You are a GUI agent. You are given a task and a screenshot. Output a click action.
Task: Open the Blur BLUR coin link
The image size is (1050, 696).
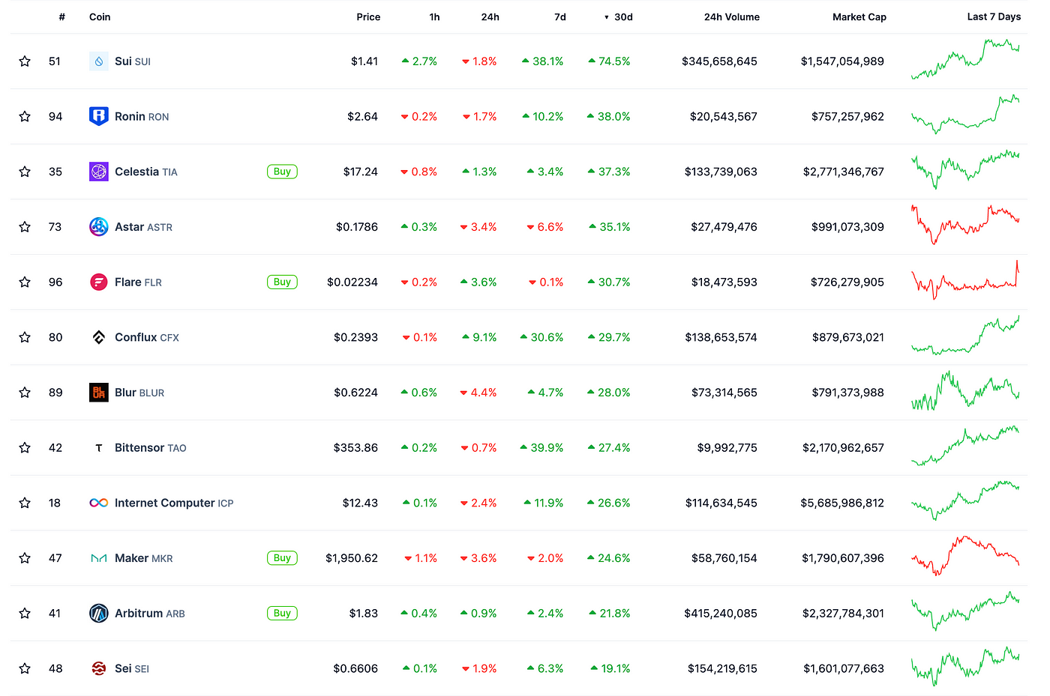click(139, 393)
